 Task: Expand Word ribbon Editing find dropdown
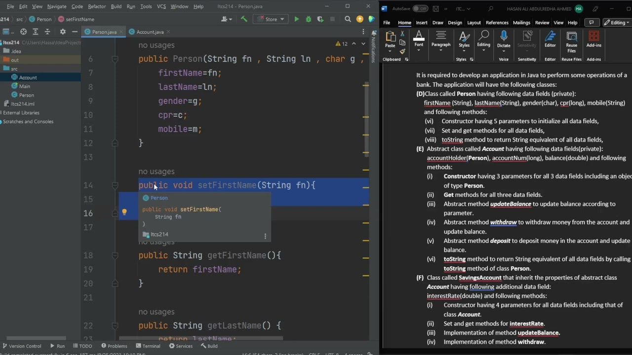coord(484,50)
